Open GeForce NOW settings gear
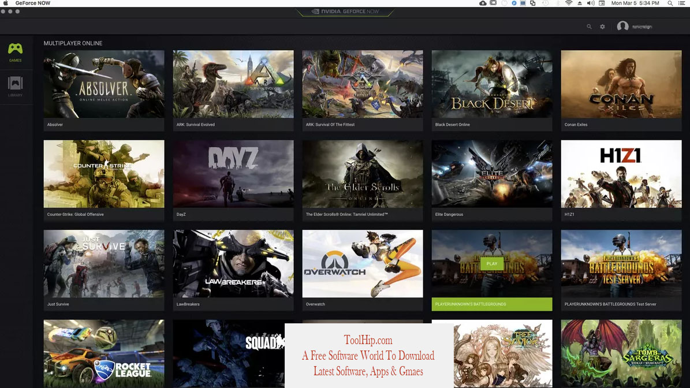690x388 pixels. point(602,27)
